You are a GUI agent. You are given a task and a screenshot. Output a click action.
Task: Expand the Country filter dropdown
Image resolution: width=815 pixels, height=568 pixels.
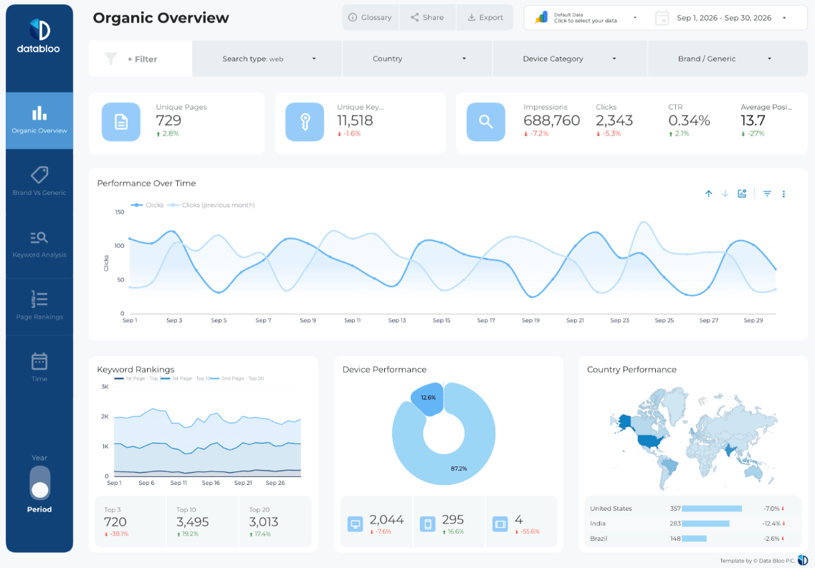point(417,59)
